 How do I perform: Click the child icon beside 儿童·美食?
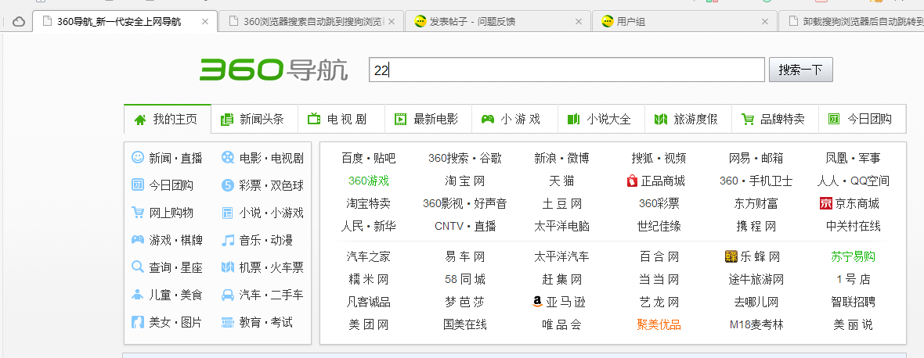pyautogui.click(x=137, y=295)
